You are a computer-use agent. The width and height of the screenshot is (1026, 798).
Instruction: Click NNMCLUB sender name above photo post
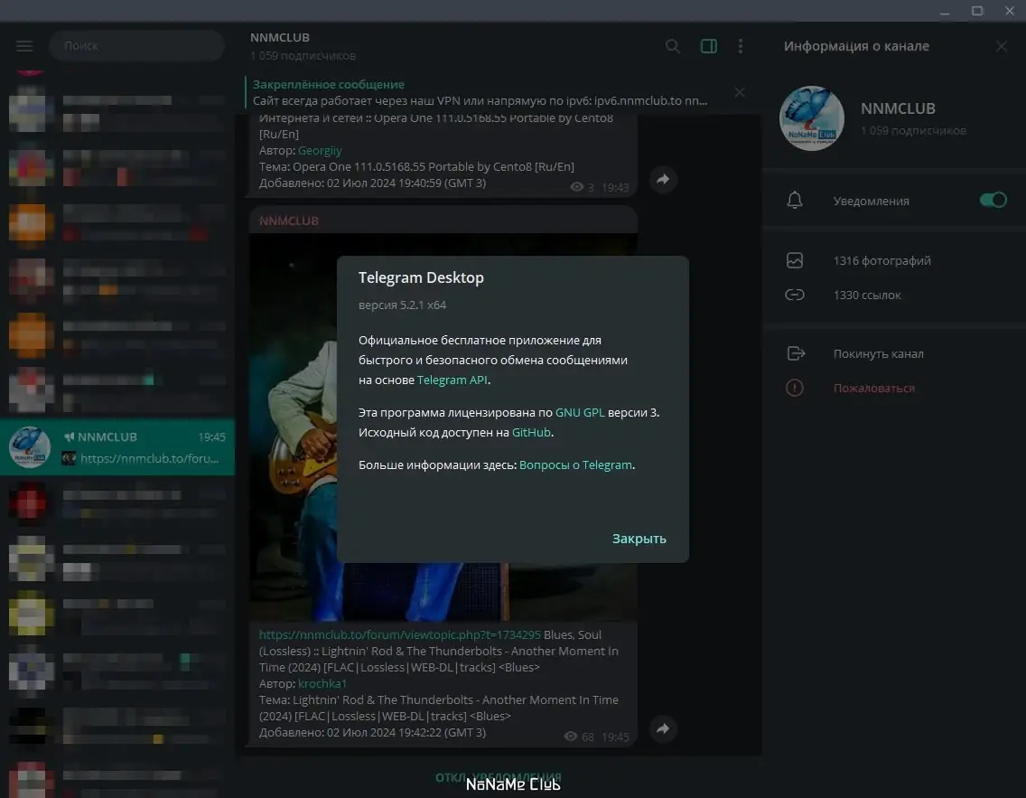[x=289, y=221]
